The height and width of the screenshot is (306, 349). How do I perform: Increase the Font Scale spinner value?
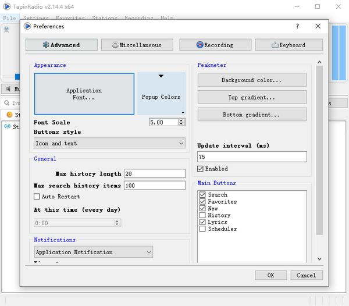(182, 120)
